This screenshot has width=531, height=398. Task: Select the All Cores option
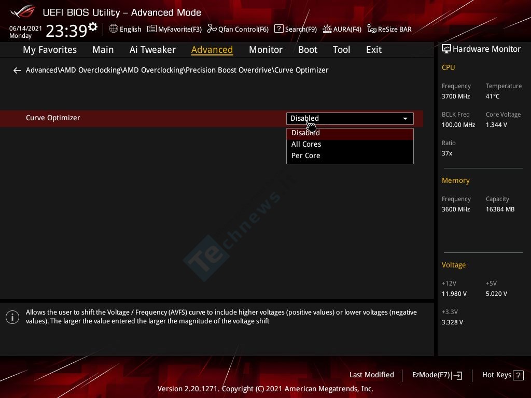coord(350,144)
